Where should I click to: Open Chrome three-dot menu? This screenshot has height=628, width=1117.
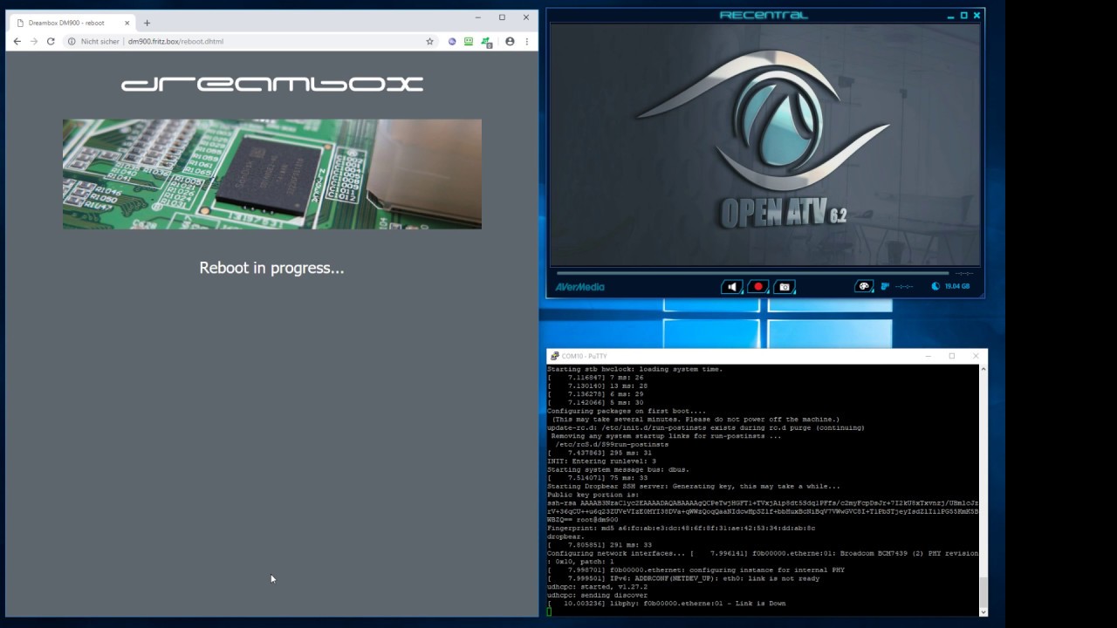pyautogui.click(x=526, y=41)
